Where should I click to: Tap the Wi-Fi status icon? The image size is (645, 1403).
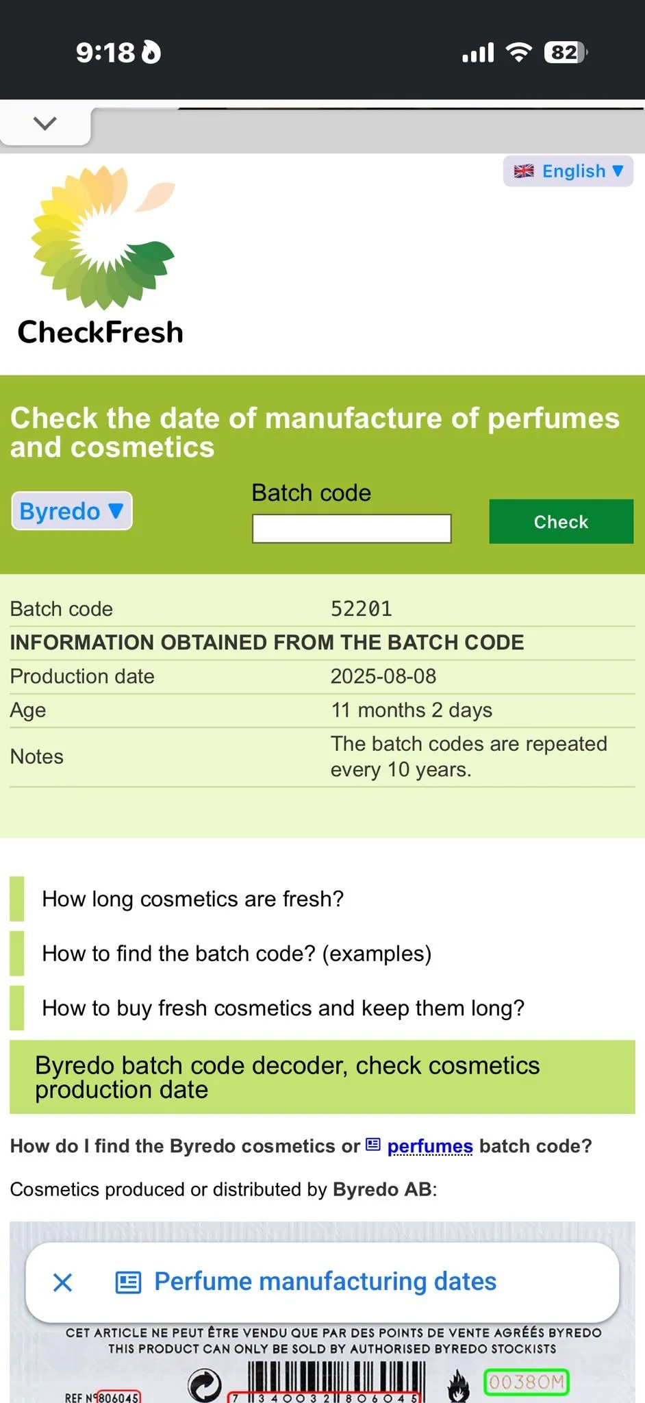[x=519, y=52]
